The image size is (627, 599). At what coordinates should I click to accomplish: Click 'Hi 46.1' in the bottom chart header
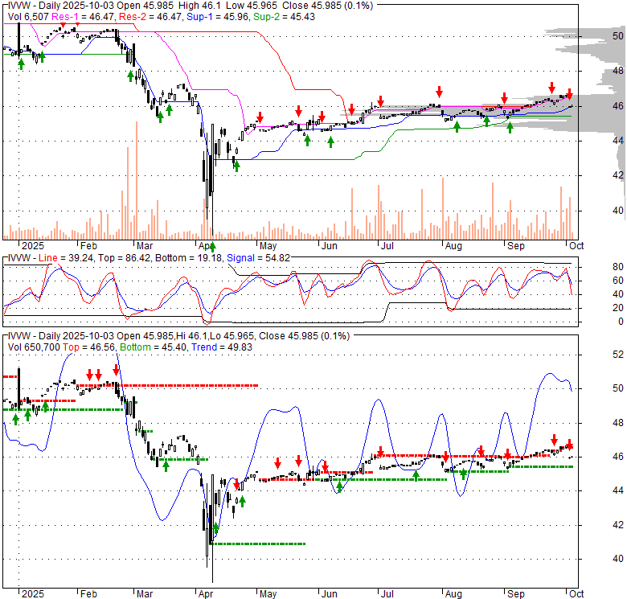[x=192, y=336]
